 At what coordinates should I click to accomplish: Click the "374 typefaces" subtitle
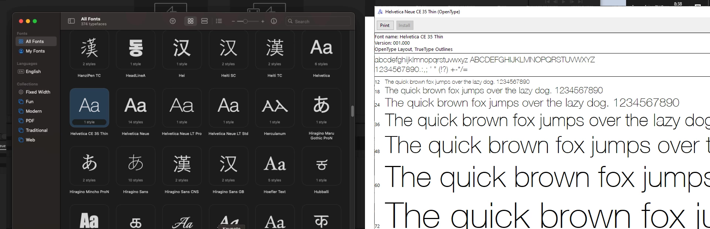click(x=94, y=24)
